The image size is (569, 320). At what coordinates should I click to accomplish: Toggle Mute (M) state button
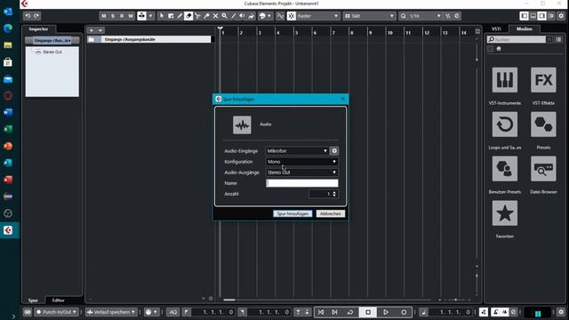pyautogui.click(x=104, y=16)
